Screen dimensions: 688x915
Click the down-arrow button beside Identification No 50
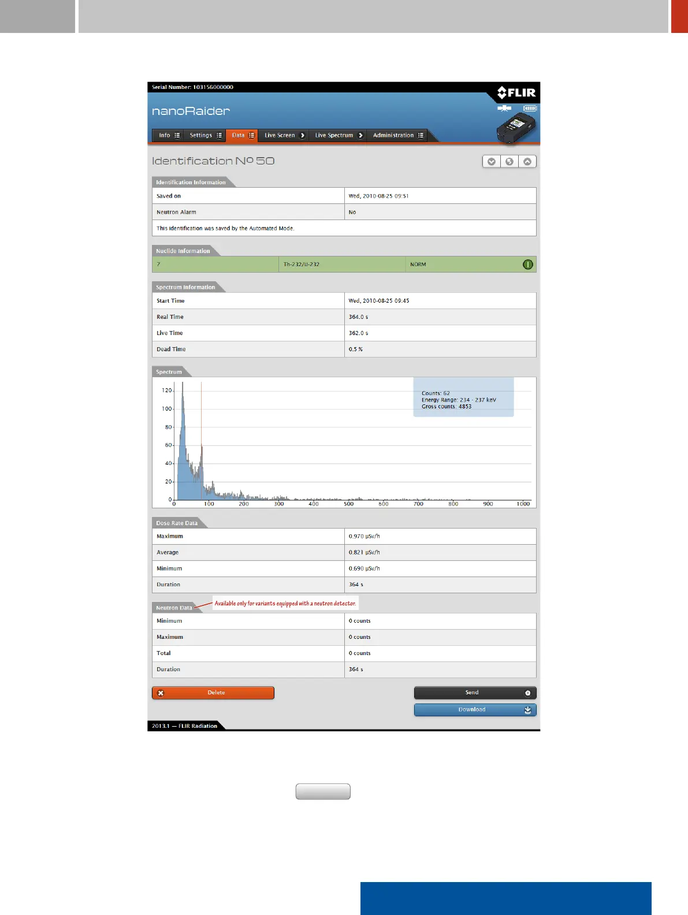pyautogui.click(x=492, y=162)
